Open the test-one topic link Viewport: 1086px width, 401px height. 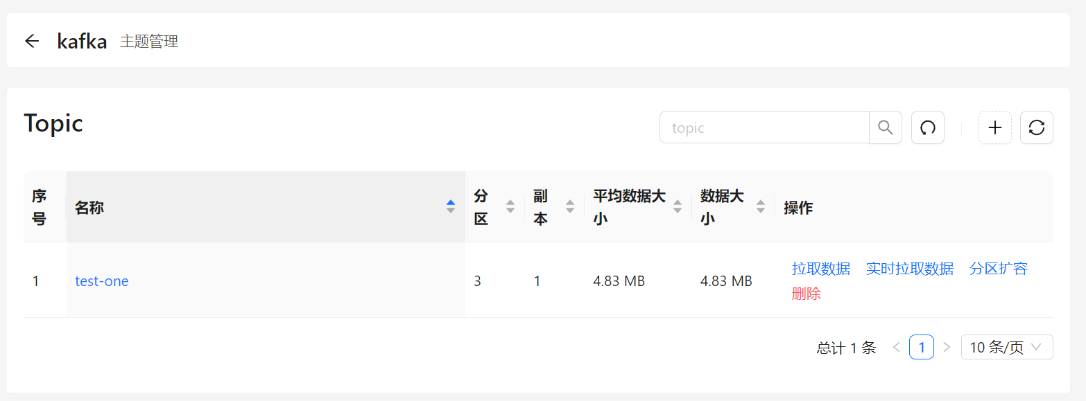point(102,281)
